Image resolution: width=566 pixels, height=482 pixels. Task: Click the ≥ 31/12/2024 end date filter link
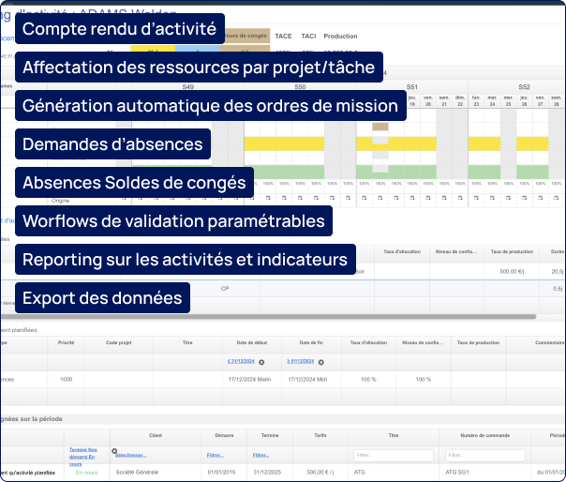pyautogui.click(x=302, y=361)
